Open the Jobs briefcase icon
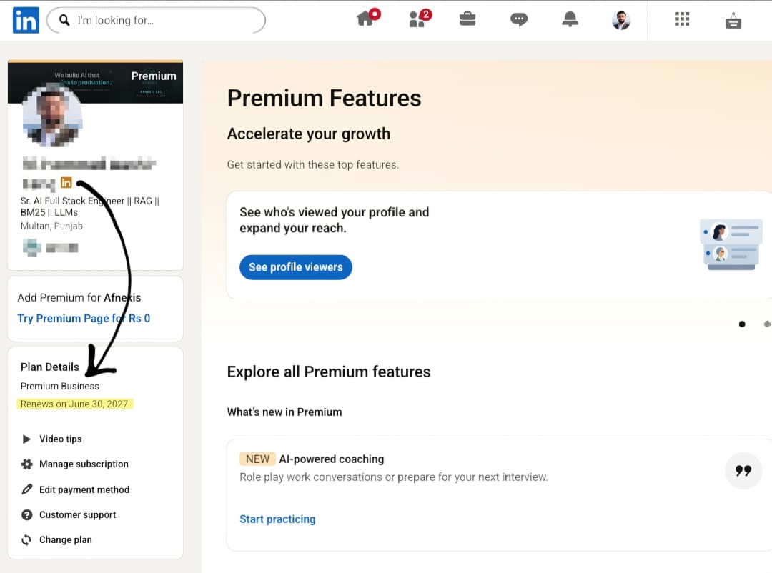Image resolution: width=772 pixels, height=573 pixels. 467,19
